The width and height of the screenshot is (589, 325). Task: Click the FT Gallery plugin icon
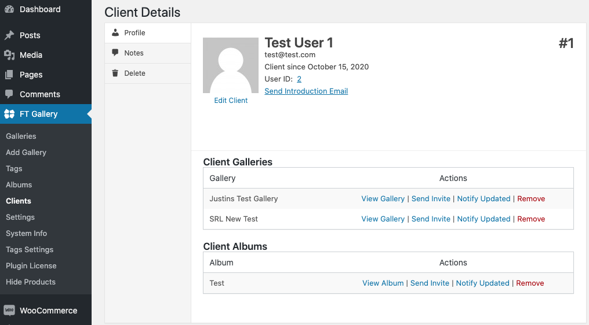click(9, 114)
